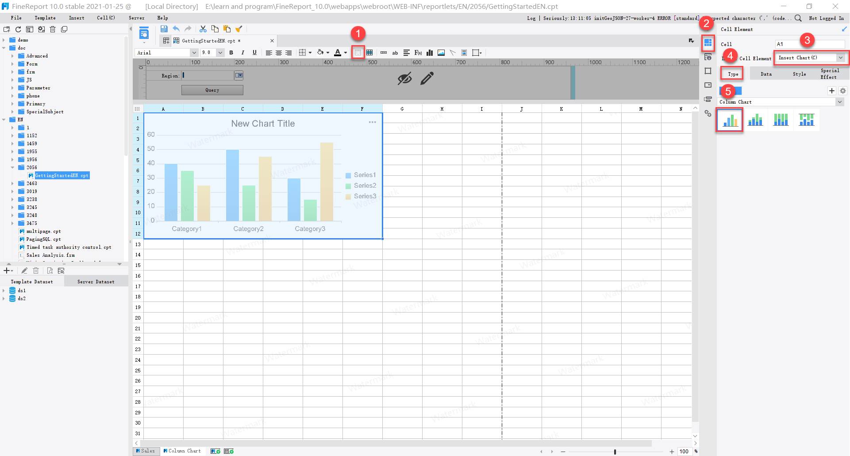The image size is (850, 456).
Task: Toggle Underline formatting
Action: click(x=254, y=53)
